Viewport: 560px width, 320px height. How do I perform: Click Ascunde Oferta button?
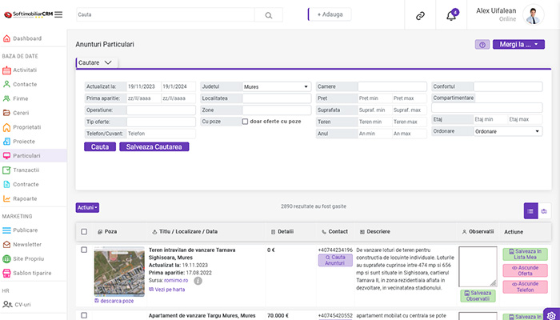pyautogui.click(x=525, y=270)
